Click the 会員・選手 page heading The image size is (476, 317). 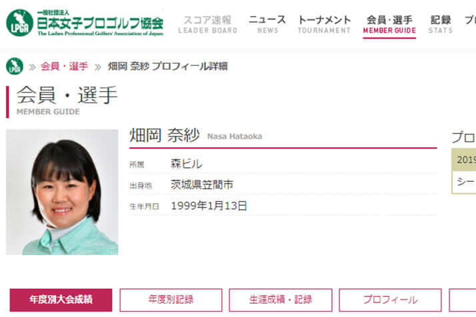point(67,95)
